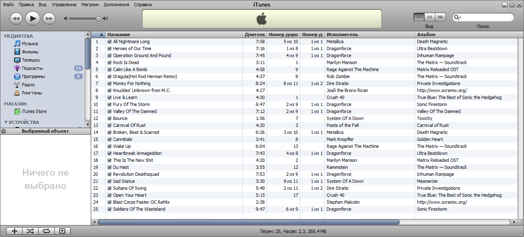Uncheck Rock Is Dead
This screenshot has width=524, height=237.
[x=110, y=62]
